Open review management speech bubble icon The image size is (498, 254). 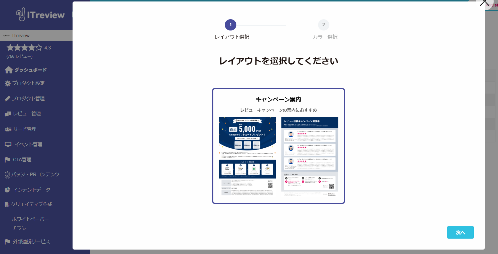point(8,114)
